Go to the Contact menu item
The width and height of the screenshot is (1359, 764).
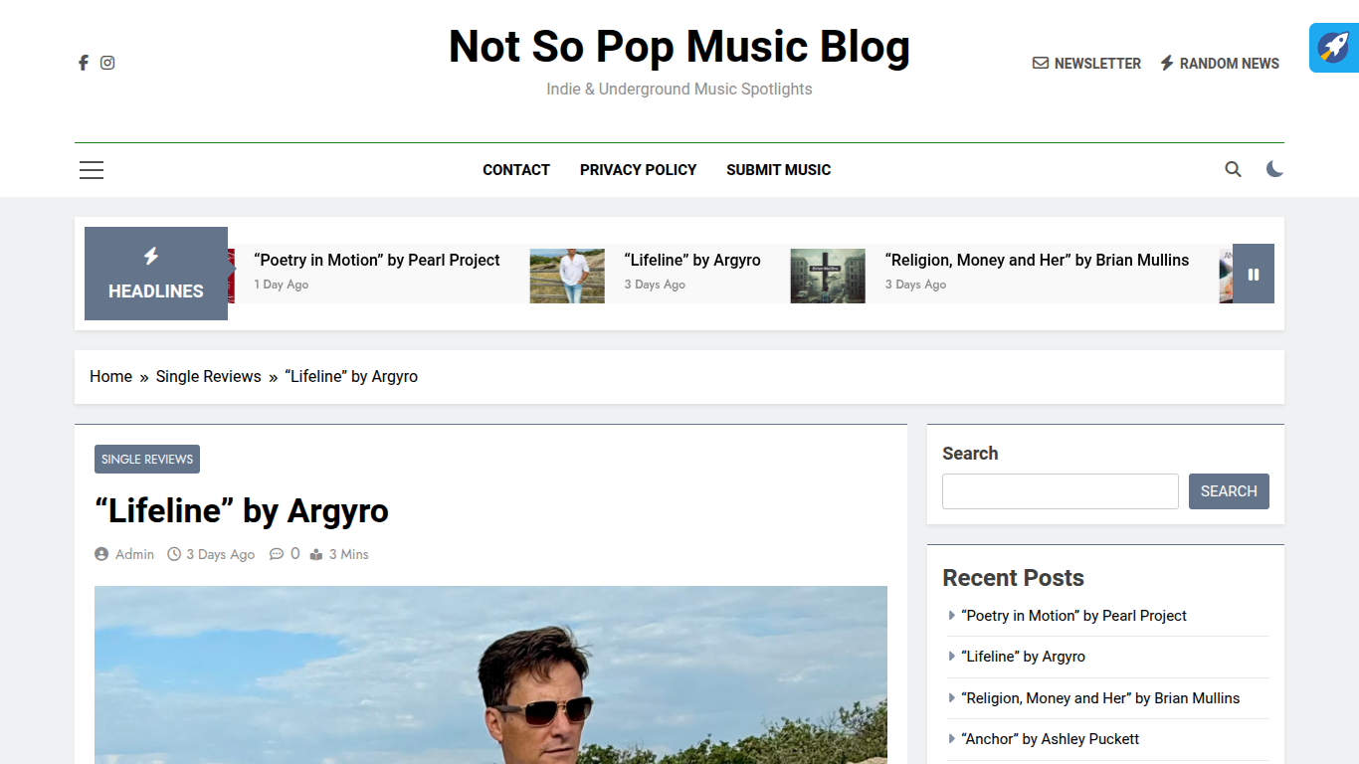(515, 170)
